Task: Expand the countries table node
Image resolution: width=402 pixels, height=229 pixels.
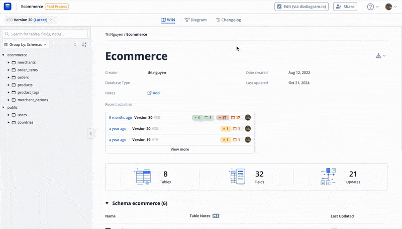Action: pyautogui.click(x=9, y=122)
